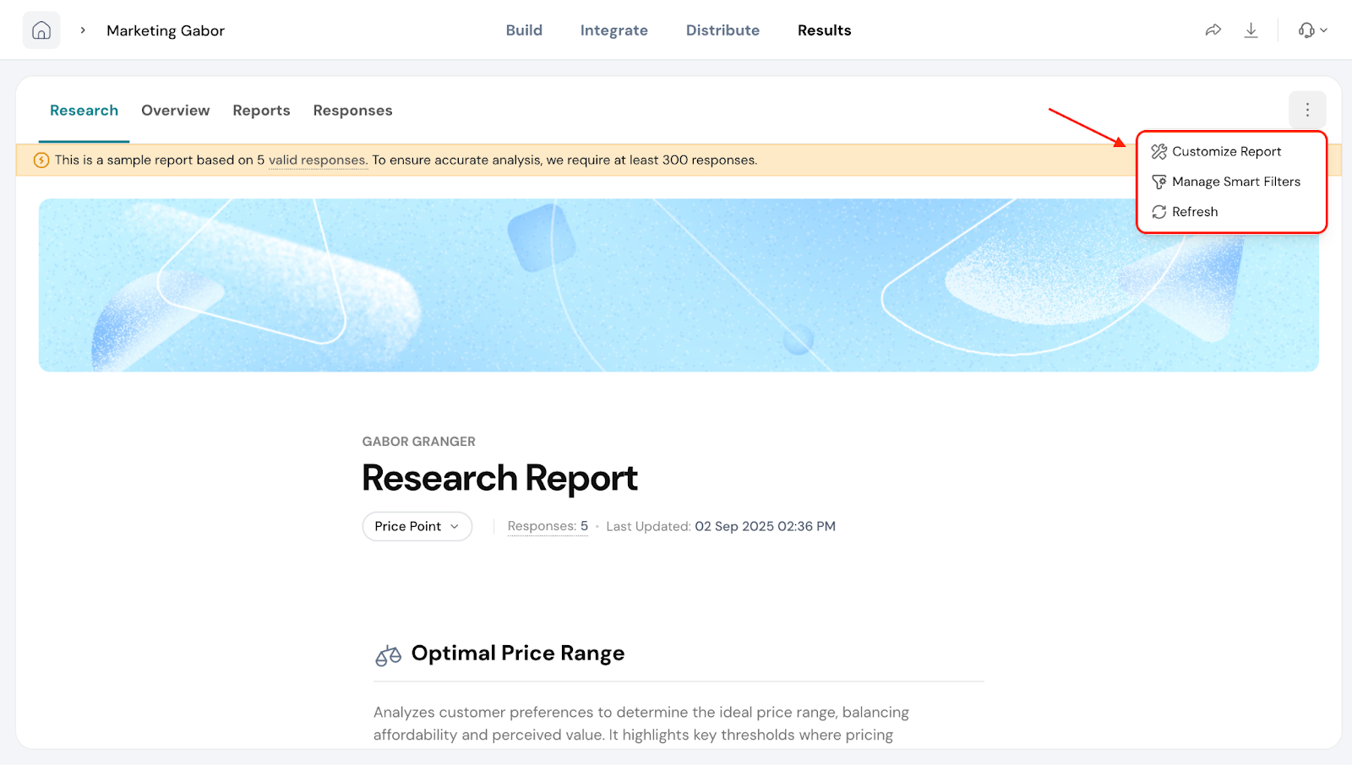Click the home icon in breadcrumb

coord(41,30)
